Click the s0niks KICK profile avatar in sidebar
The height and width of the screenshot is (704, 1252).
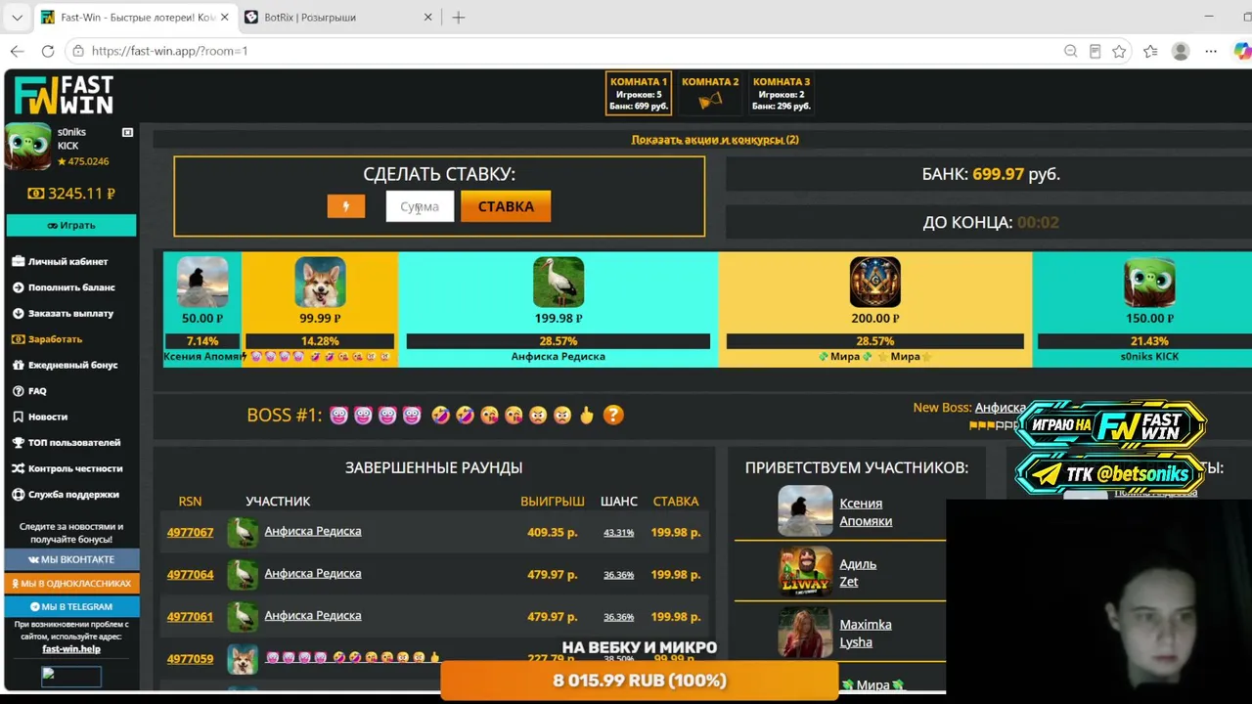28,147
